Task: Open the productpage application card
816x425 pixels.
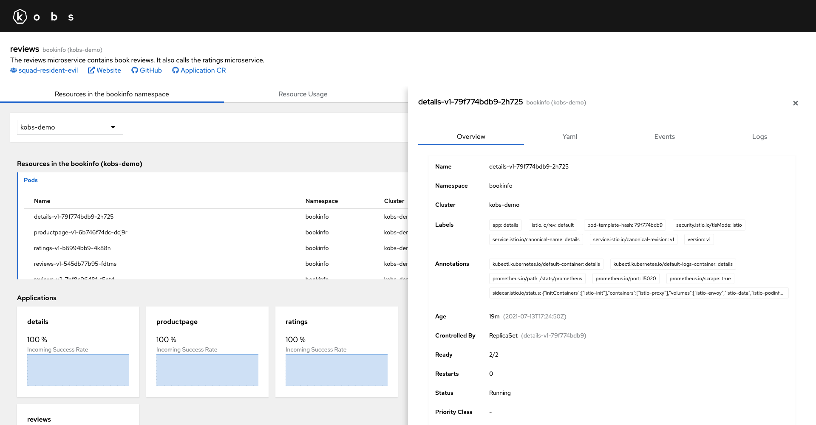Action: pos(207,352)
